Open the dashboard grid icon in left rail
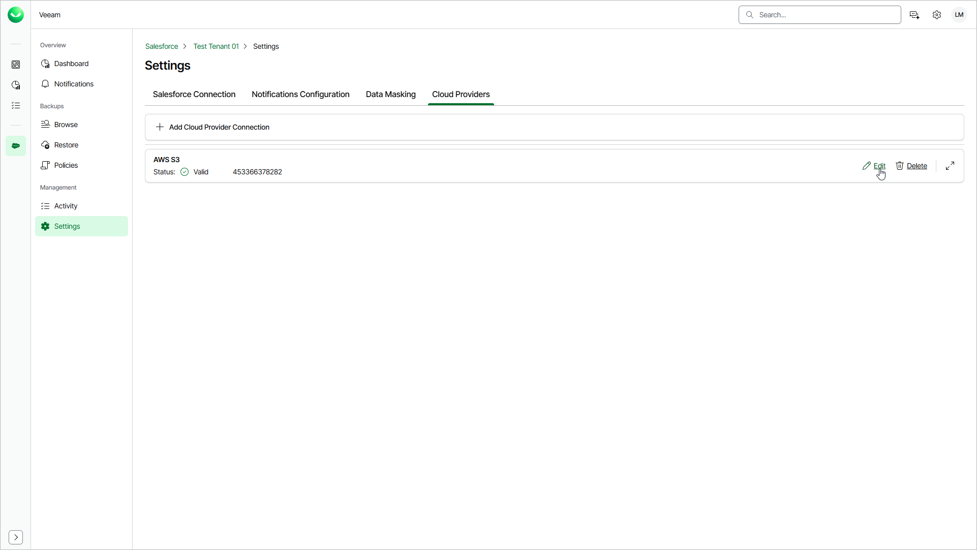The height and width of the screenshot is (550, 977). click(16, 65)
